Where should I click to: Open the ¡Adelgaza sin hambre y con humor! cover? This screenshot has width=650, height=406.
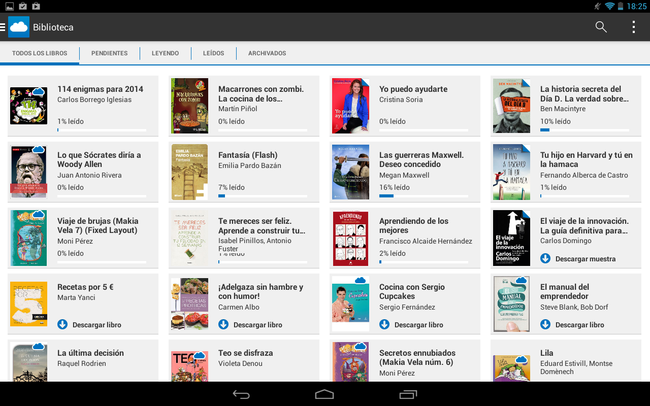coord(189,304)
